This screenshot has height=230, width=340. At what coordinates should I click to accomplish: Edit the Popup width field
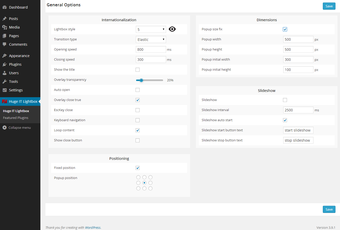coord(298,39)
